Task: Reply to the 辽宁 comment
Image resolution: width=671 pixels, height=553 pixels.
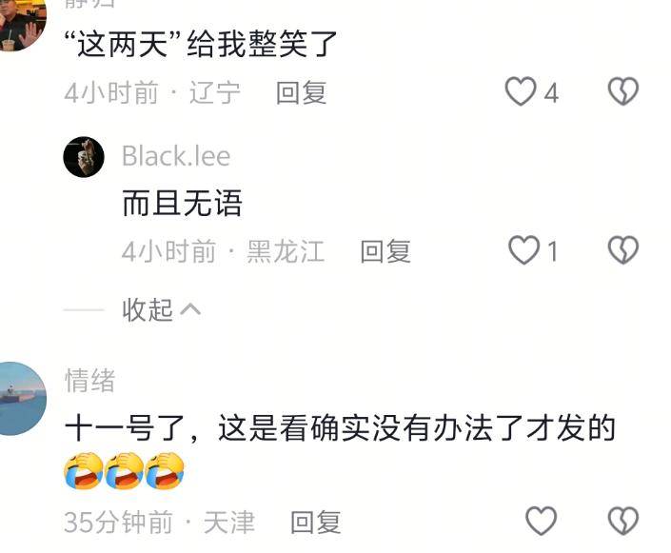Action: [302, 92]
